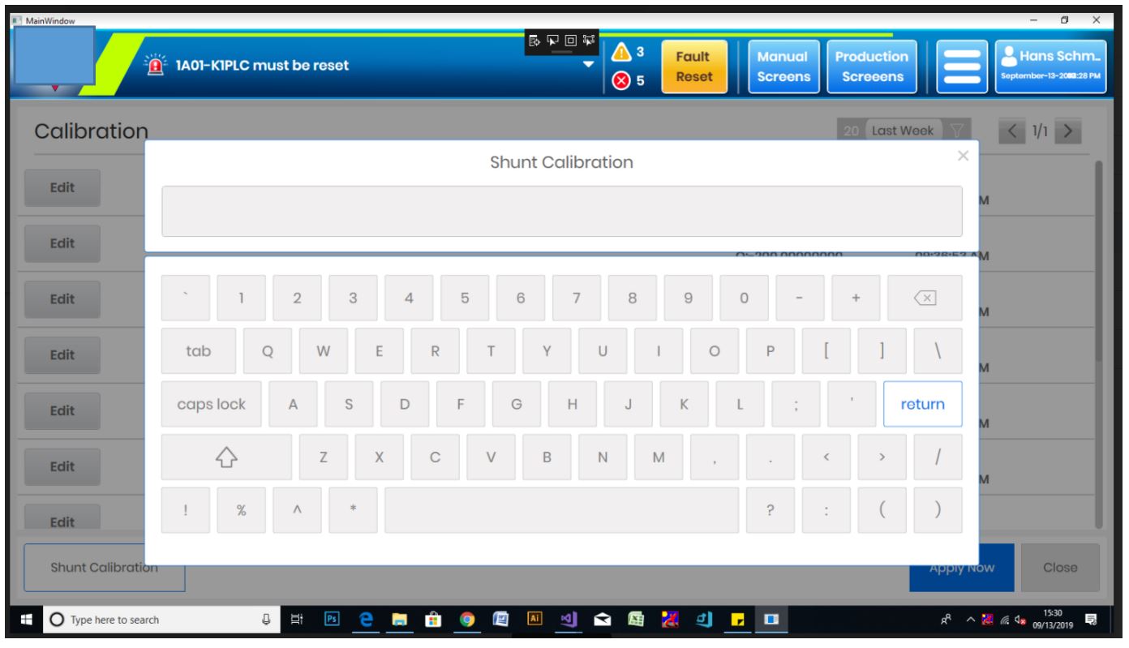Click the Shunt Calibration text input field
This screenshot has width=1129, height=648.
562,212
